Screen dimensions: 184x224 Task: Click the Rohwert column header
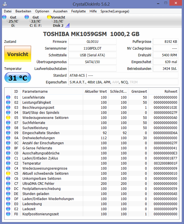click(164, 91)
